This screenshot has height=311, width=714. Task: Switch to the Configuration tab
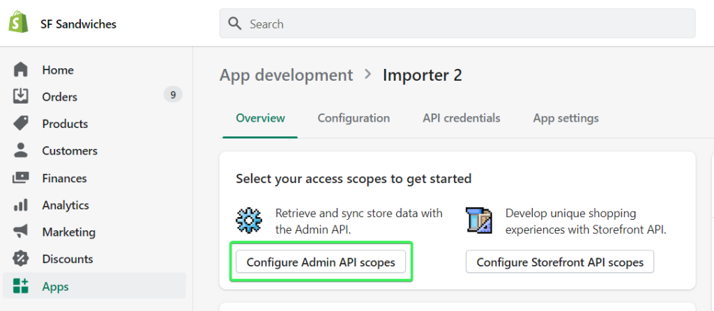point(354,118)
